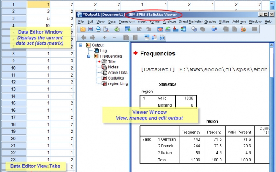Click the Run Script toolbar icon
This screenshot has height=172, width=276.
pyautogui.click(x=243, y=29)
